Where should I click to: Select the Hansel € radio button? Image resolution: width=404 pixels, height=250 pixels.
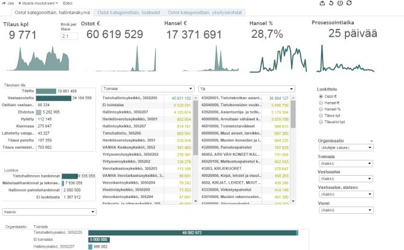click(x=321, y=103)
